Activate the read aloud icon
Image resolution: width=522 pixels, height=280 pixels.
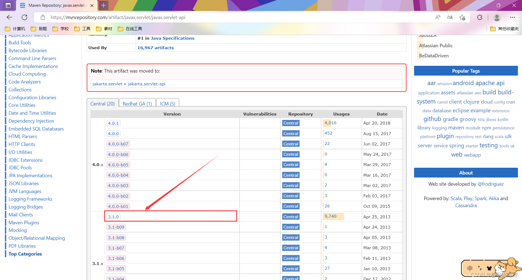[438, 17]
